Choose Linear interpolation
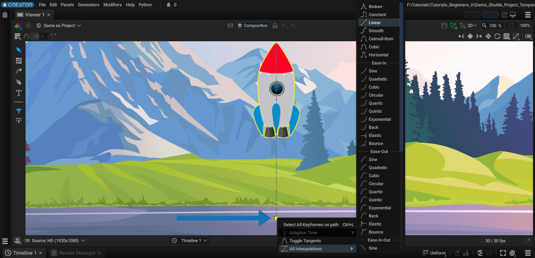Viewport: 535px width, 258px height. coord(379,22)
